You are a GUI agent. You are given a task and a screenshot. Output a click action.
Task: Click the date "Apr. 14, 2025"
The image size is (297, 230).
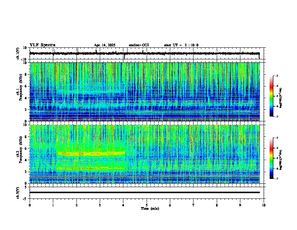105,45
